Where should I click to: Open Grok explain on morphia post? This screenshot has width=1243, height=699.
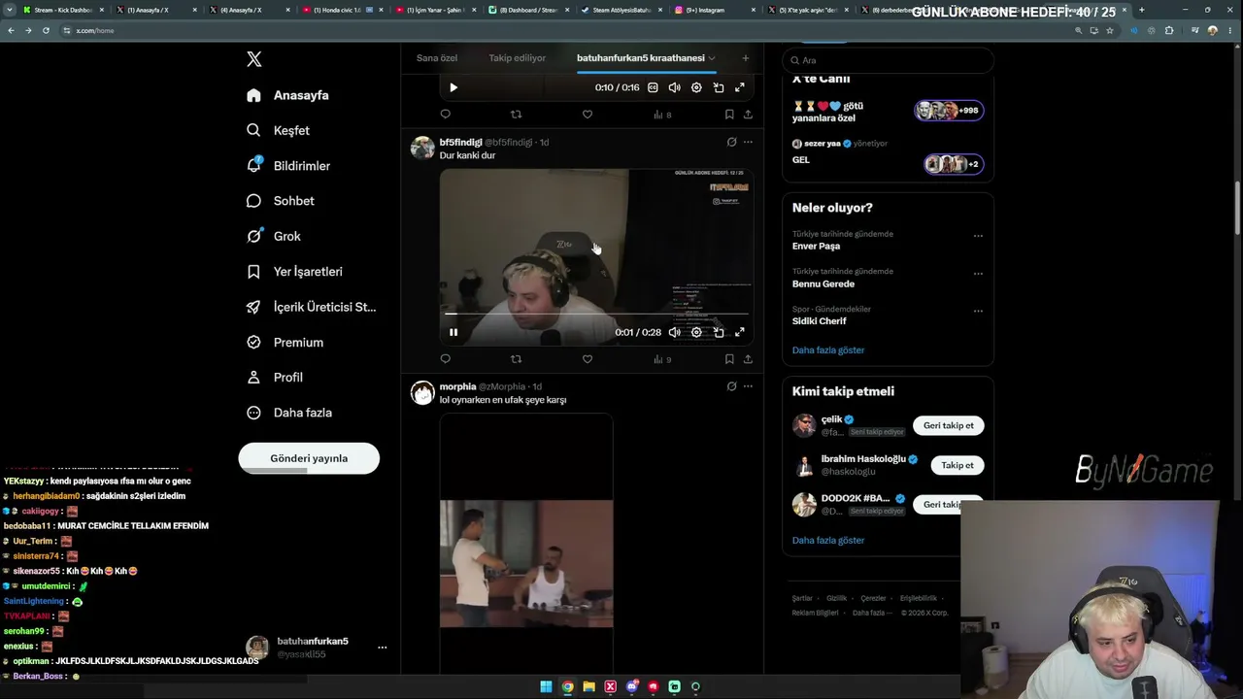731,386
